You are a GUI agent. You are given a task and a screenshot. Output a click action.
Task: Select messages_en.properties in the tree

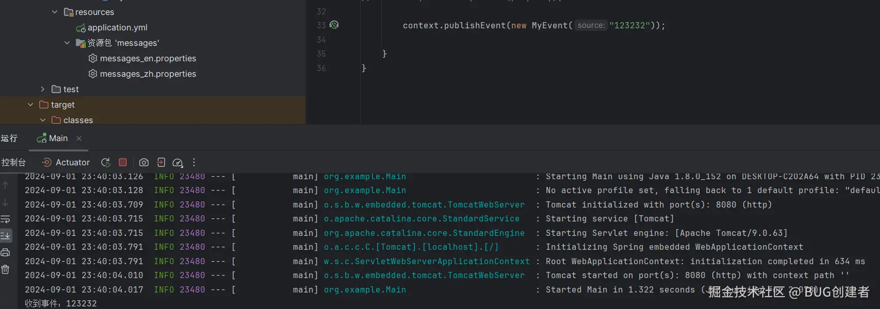coord(148,58)
